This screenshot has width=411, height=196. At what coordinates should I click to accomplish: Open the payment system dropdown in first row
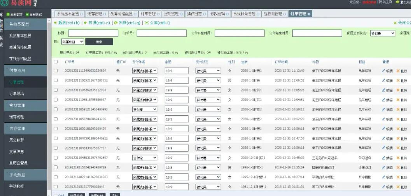[144, 71]
